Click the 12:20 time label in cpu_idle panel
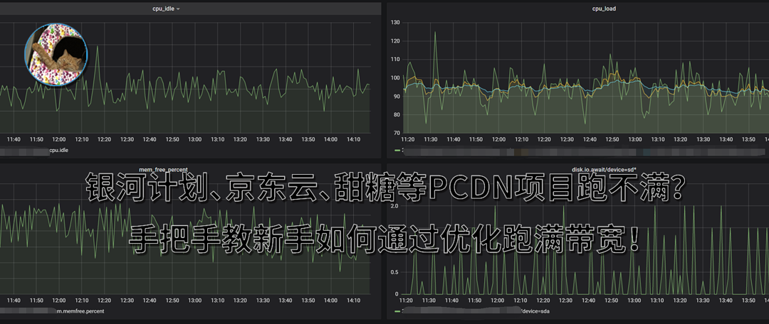Viewport: 769px width, 324px height. (x=104, y=139)
